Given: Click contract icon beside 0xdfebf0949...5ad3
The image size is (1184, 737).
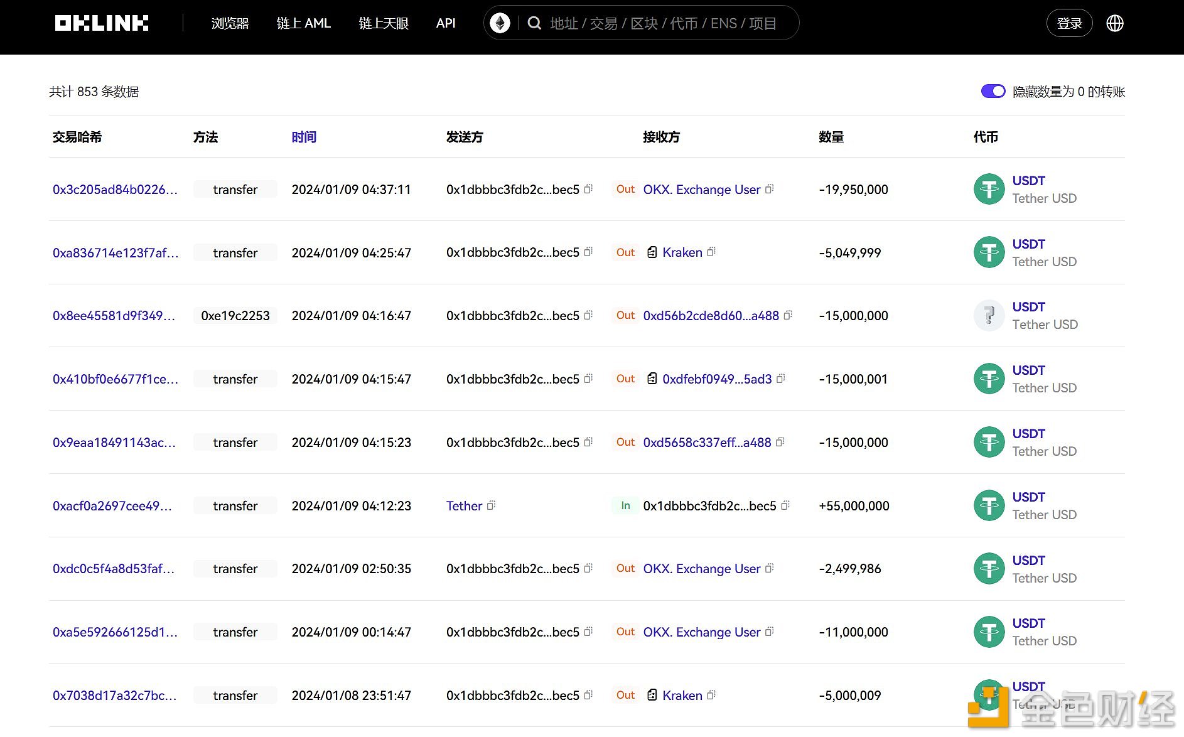Looking at the screenshot, I should tap(652, 379).
